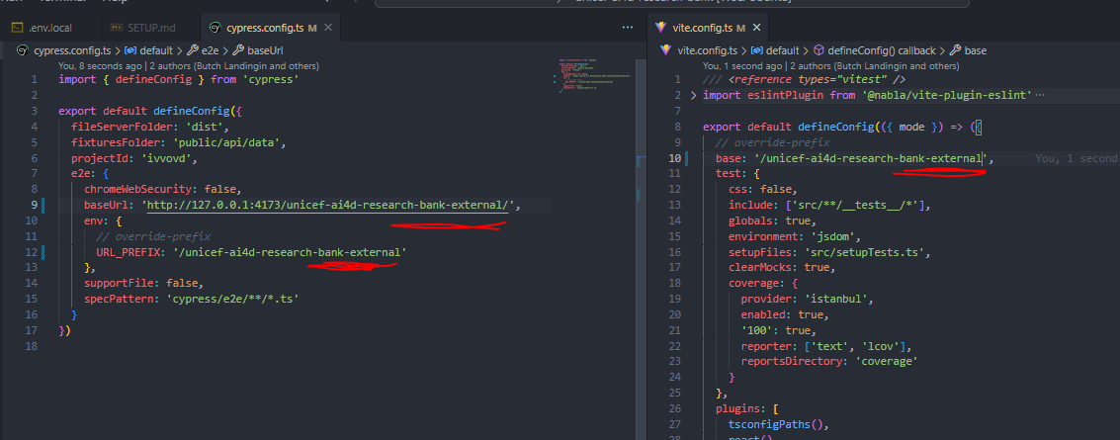
Task: Click the override-prefix comment in cypress.config.ts
Action: (153, 236)
